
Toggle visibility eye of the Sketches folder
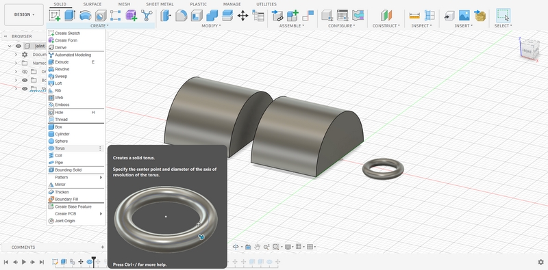[25, 89]
